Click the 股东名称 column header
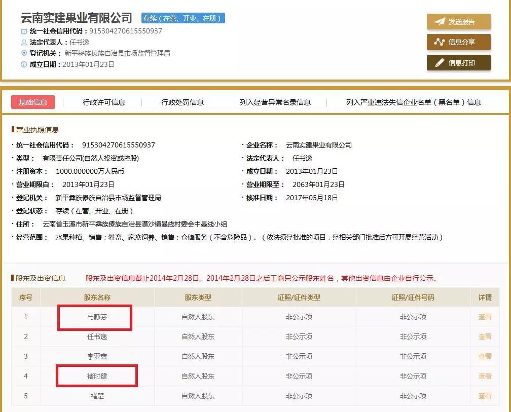This screenshot has height=412, width=511. pos(97,297)
